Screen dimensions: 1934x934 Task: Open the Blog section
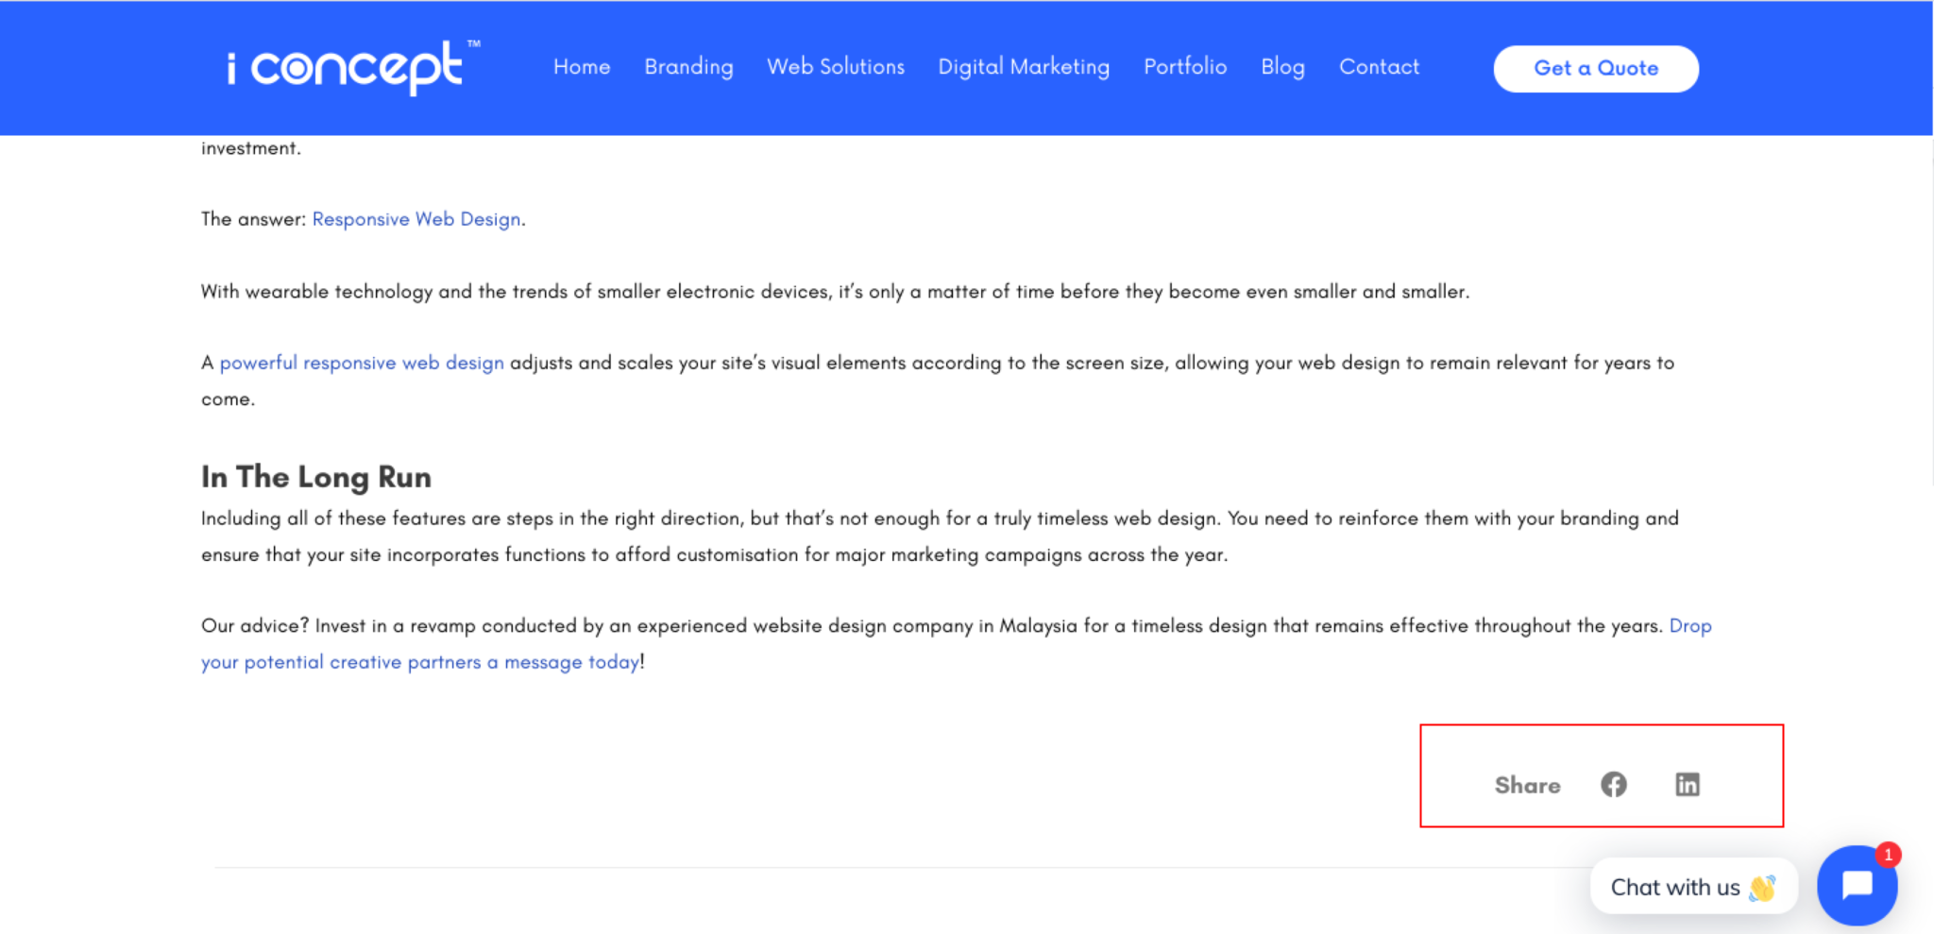click(x=1282, y=67)
